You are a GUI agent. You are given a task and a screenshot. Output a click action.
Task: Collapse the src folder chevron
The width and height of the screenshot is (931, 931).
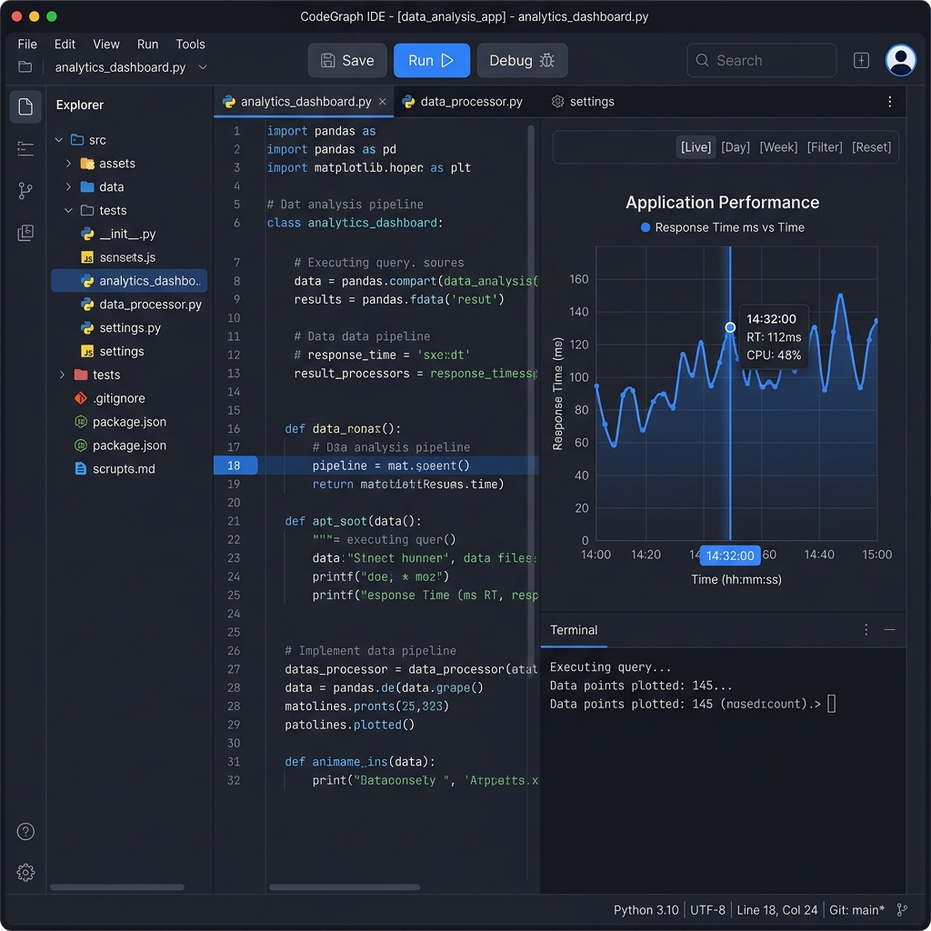coord(59,140)
